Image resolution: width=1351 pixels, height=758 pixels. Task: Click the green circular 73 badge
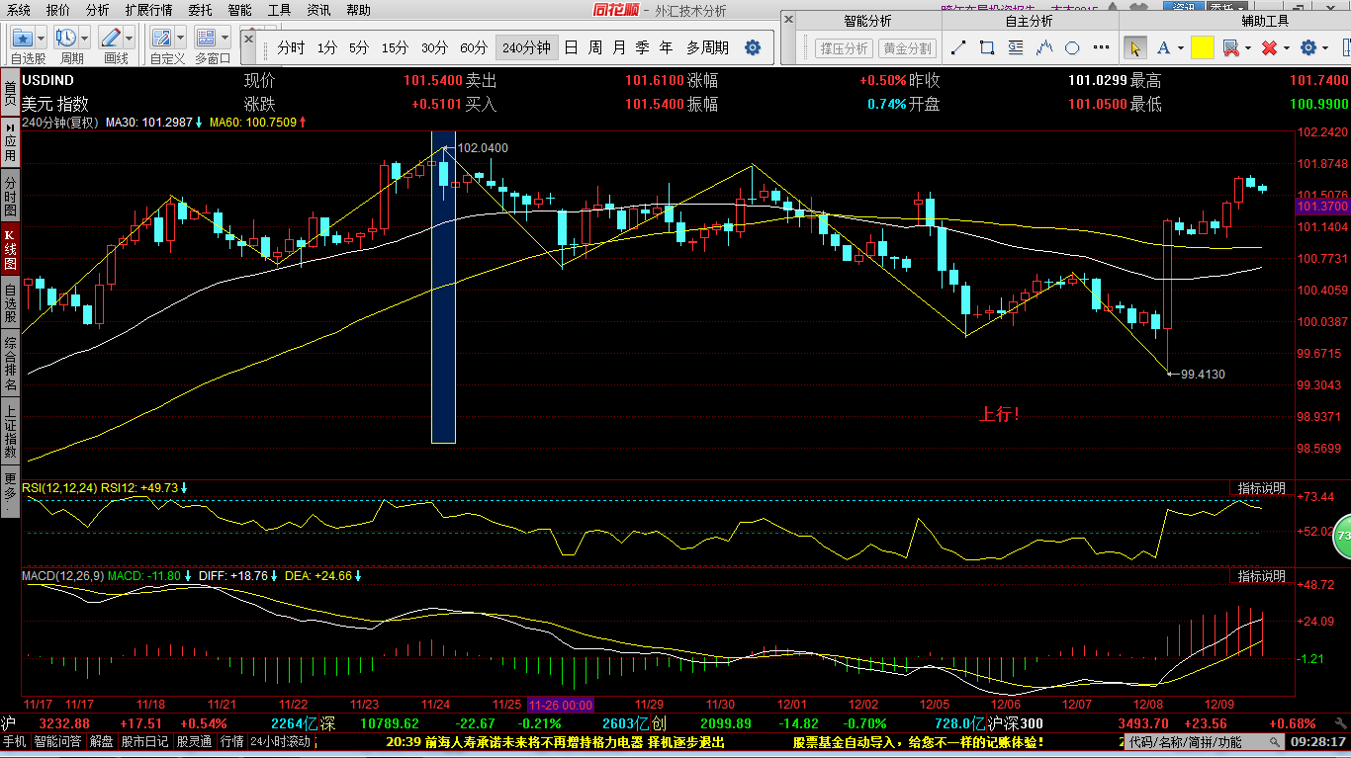pos(1341,537)
